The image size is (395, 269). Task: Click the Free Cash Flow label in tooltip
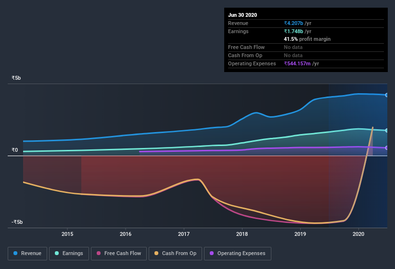[x=246, y=47]
